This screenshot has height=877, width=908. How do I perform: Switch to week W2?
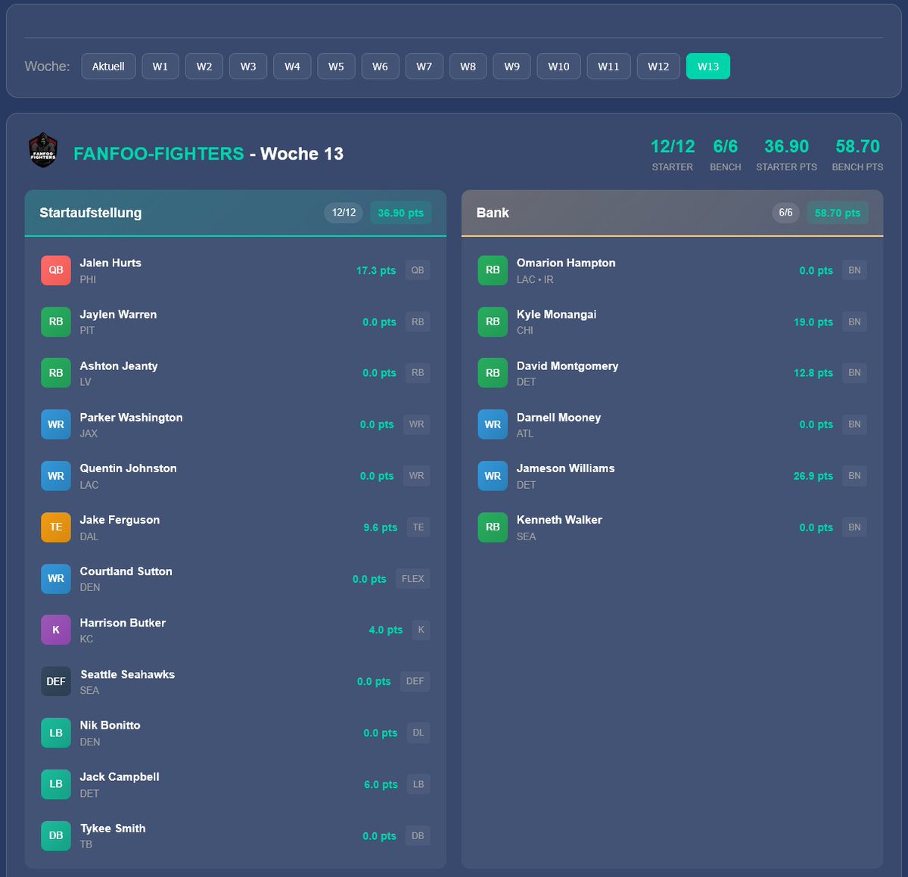point(204,67)
